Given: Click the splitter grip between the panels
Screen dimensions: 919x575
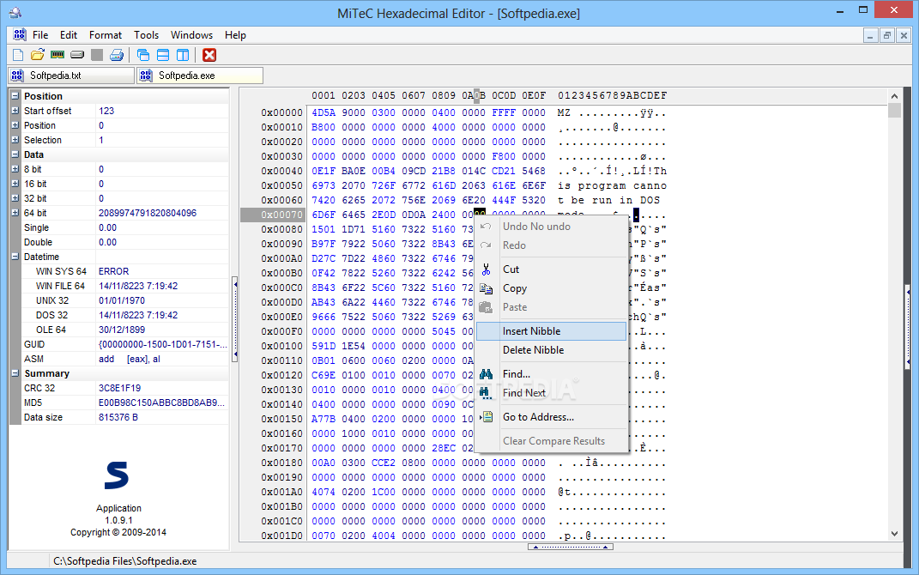Looking at the screenshot, I should pyautogui.click(x=235, y=319).
